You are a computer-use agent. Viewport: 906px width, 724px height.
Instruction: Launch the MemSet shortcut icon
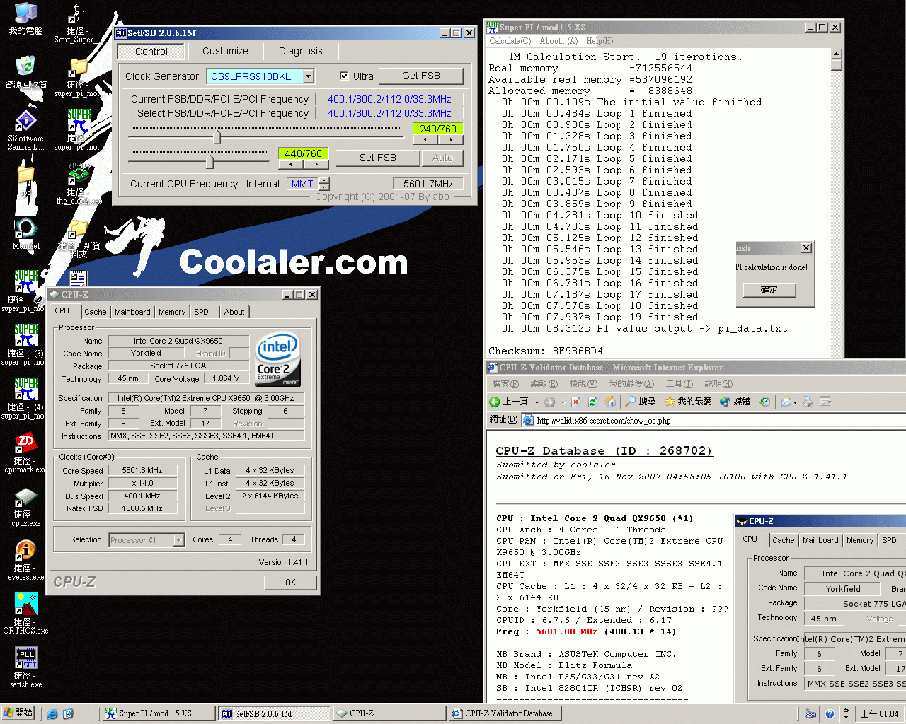pyautogui.click(x=25, y=233)
